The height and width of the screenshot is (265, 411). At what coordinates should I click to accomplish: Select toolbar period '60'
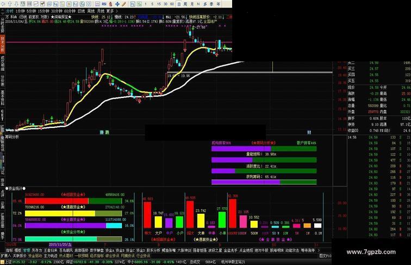pyautogui.click(x=172, y=4)
